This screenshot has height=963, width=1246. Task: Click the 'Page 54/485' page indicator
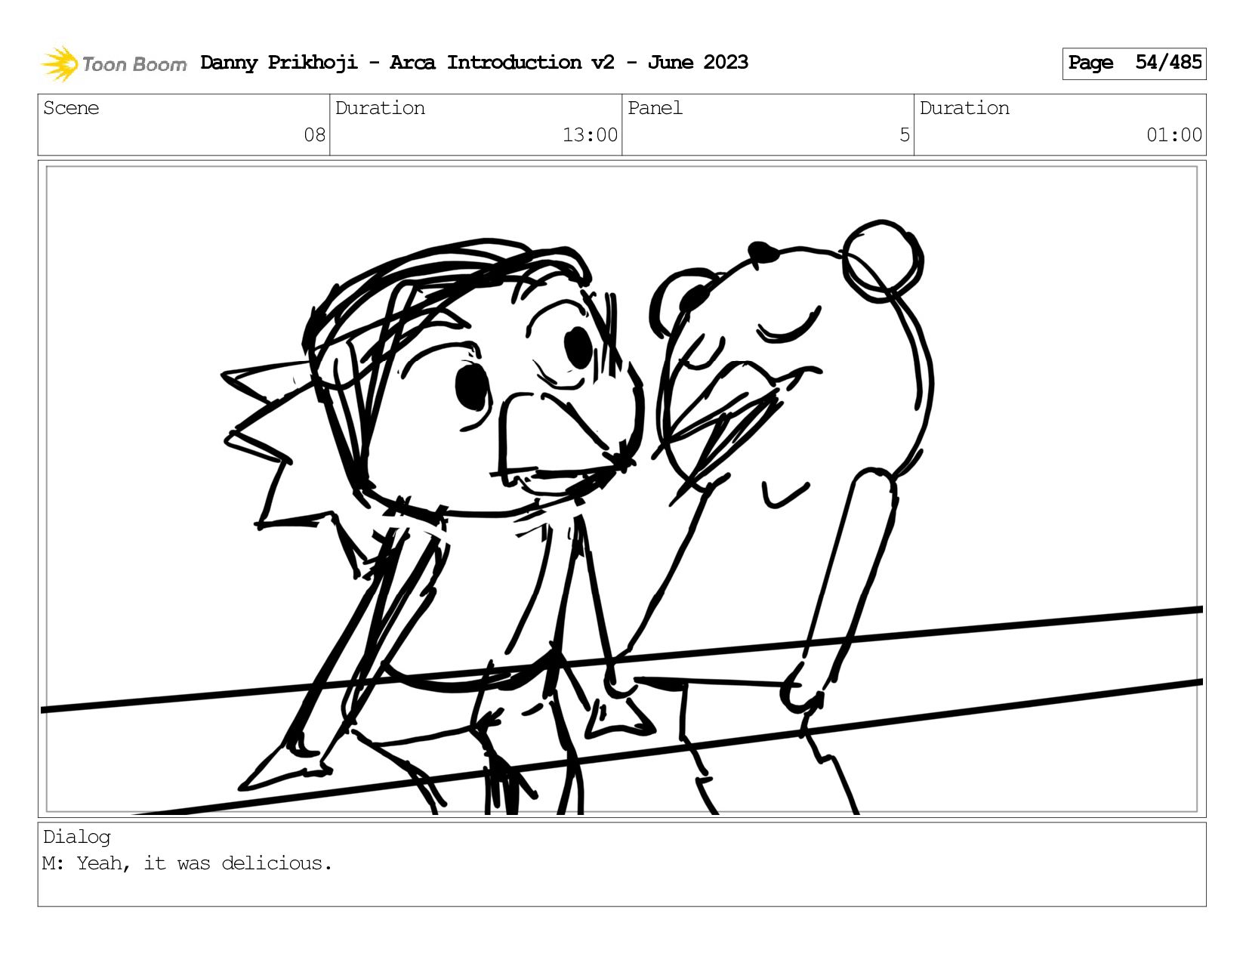click(x=1134, y=63)
